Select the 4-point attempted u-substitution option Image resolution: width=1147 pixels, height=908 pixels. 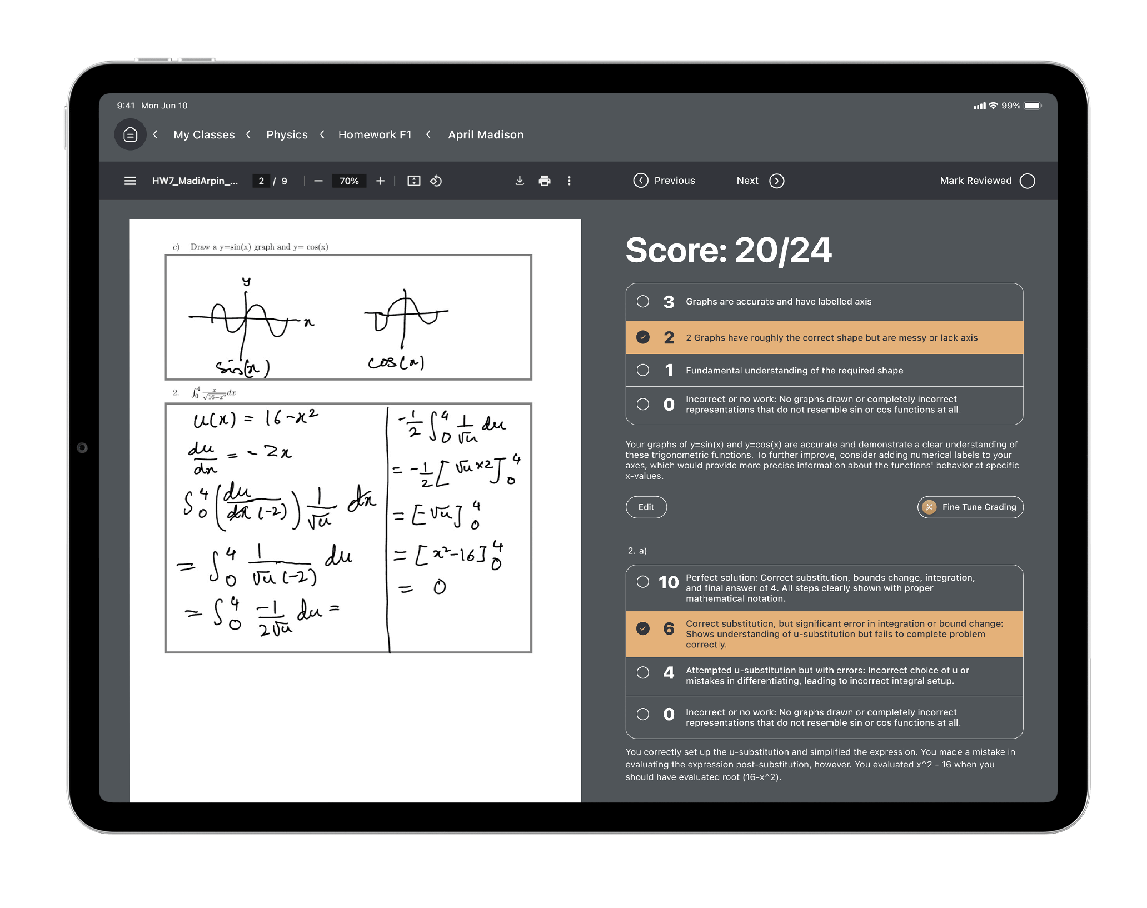[643, 673]
